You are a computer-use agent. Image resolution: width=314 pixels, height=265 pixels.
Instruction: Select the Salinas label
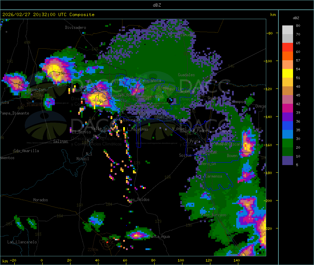tap(60, 141)
